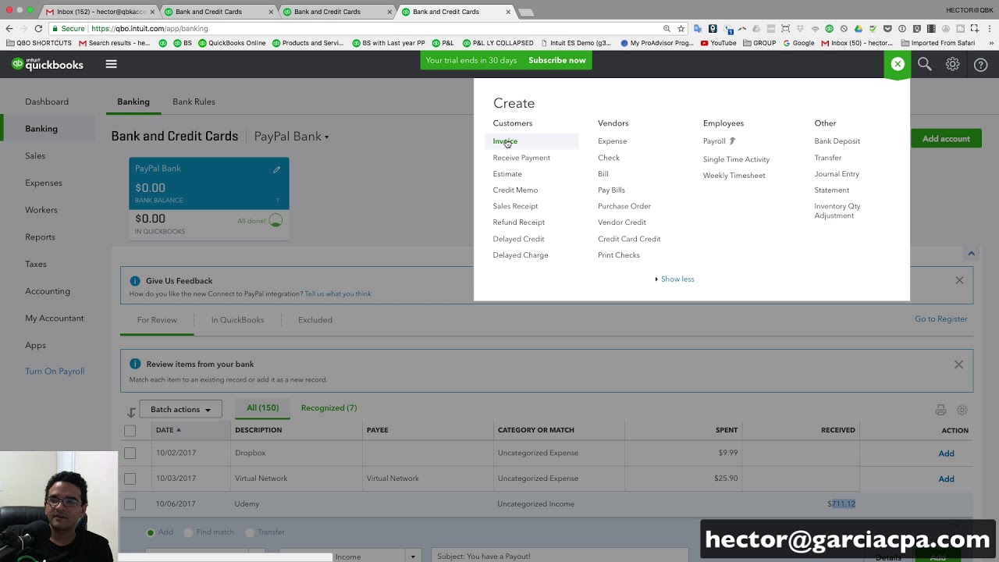Collapse the panel with up chevron

(x=971, y=254)
